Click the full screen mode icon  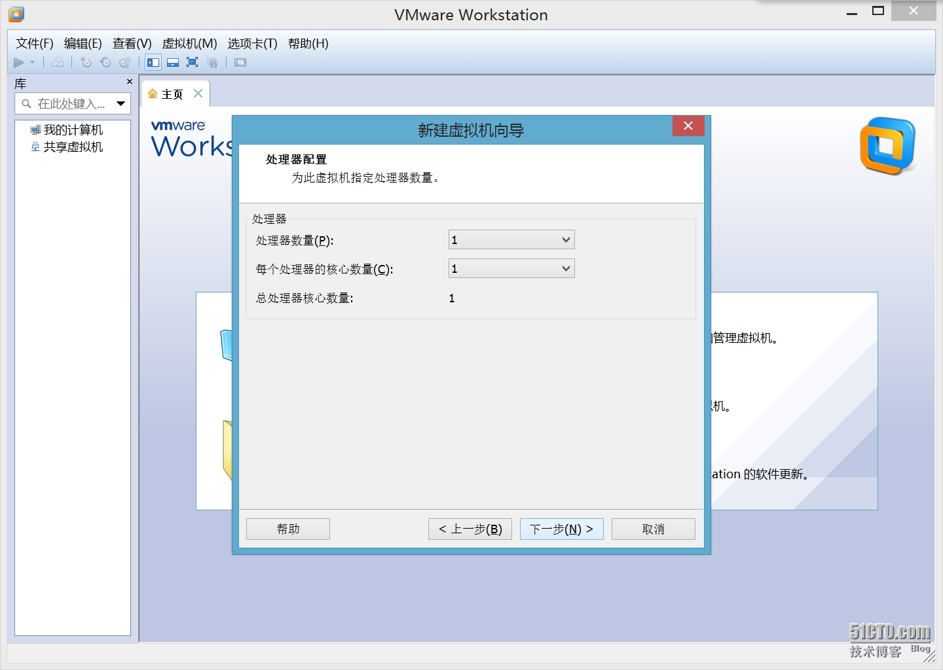tap(193, 62)
